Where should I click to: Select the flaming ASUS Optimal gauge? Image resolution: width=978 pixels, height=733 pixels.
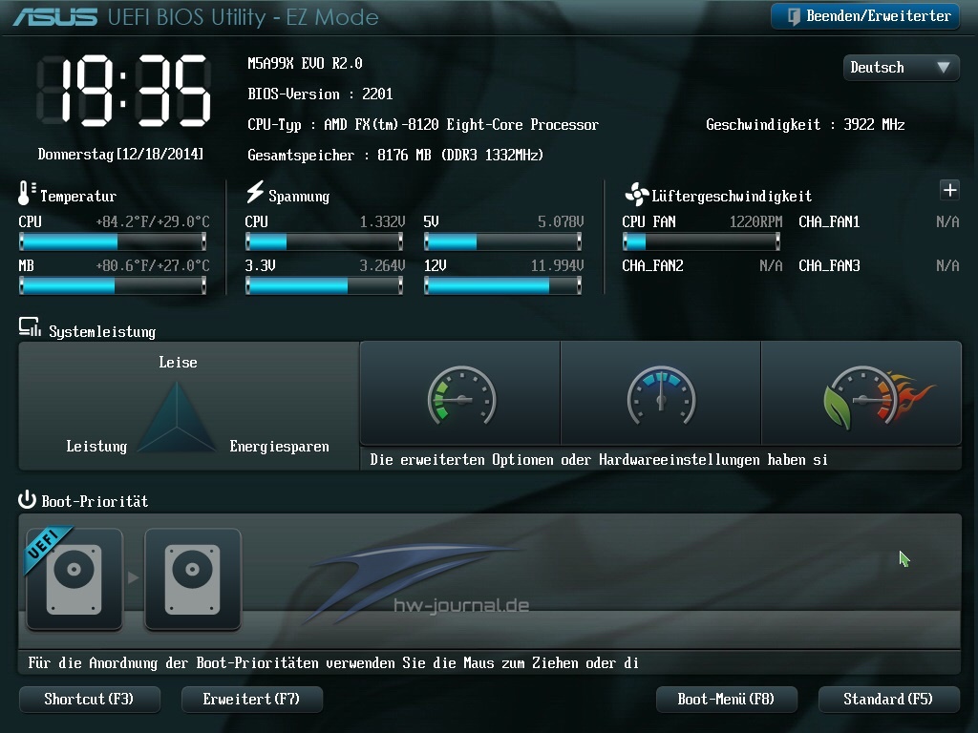(x=861, y=393)
